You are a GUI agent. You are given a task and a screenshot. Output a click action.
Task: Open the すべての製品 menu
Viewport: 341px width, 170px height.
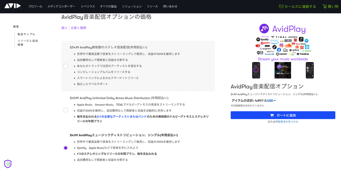pyautogui.click(x=108, y=6)
